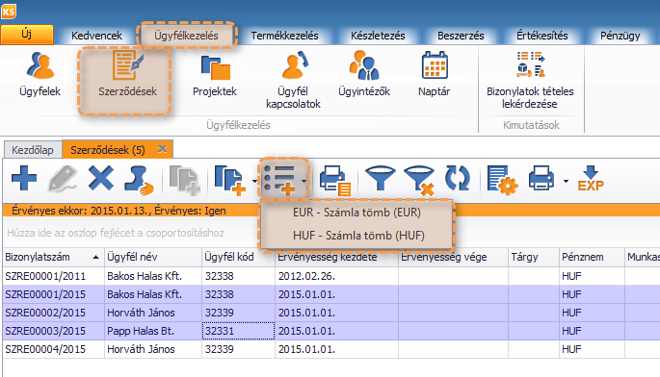Switch to the Kedvencek ribbon tab

coord(96,36)
